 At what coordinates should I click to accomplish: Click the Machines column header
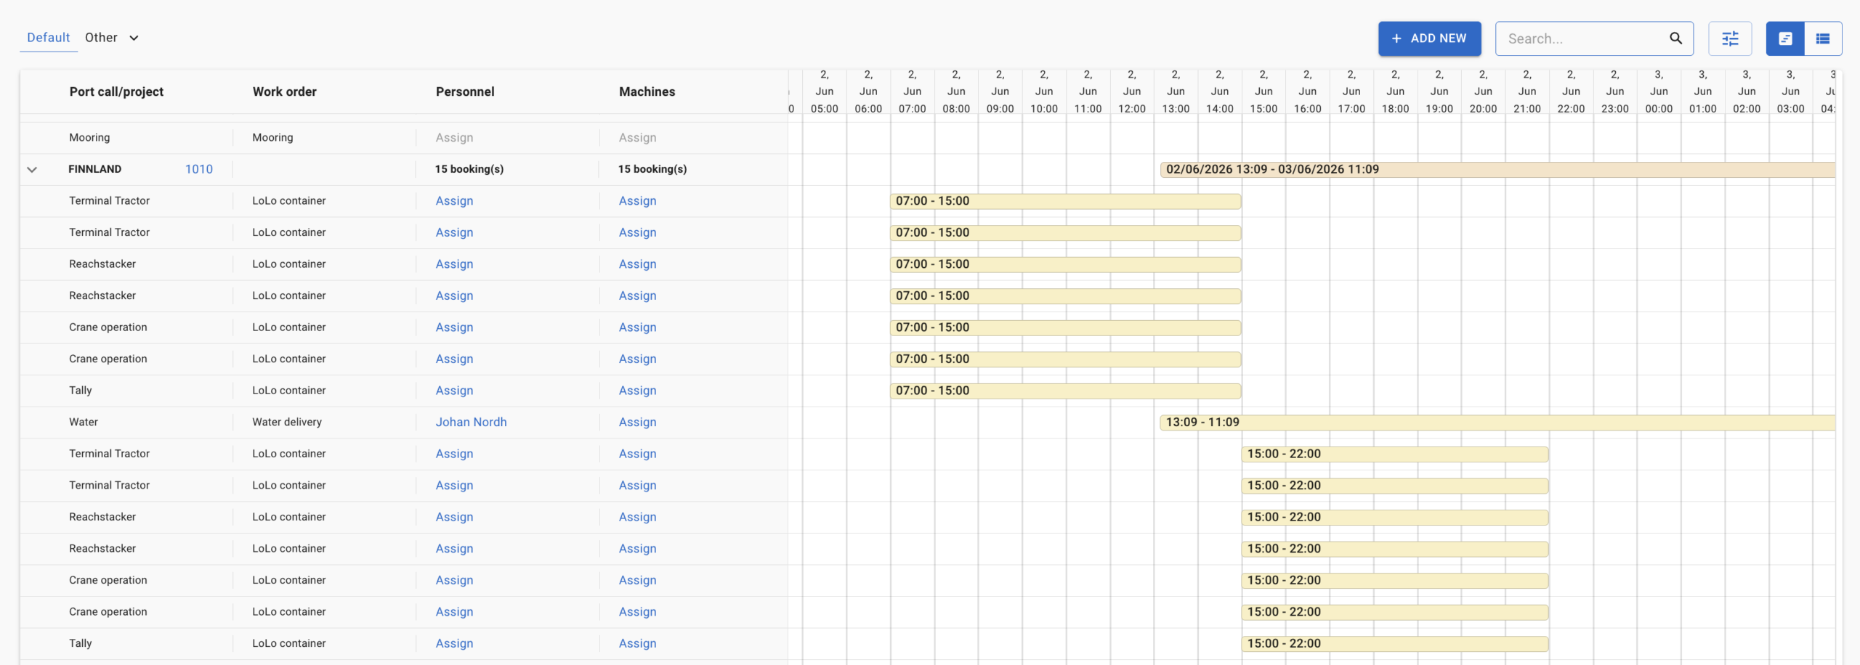pos(647,91)
